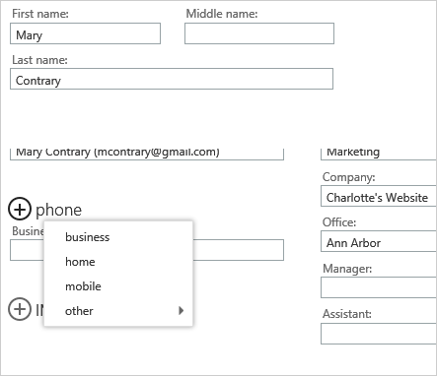Viewport: 437px width, 376px height.
Task: Click the empty Manager field
Action: pyautogui.click(x=379, y=287)
